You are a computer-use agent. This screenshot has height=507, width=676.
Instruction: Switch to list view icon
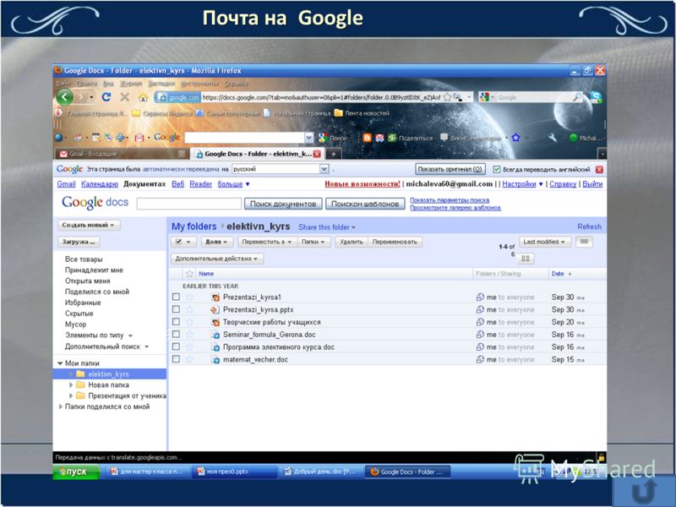pos(584,242)
